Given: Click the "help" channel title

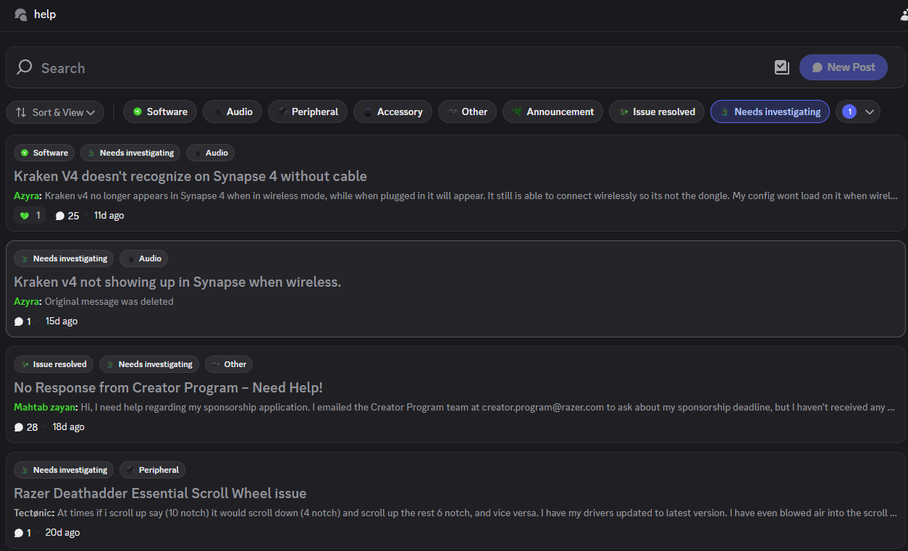Looking at the screenshot, I should [x=45, y=14].
